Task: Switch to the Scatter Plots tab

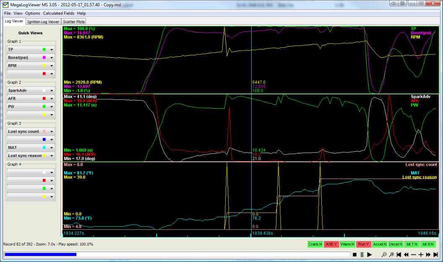Action: pyautogui.click(x=74, y=21)
